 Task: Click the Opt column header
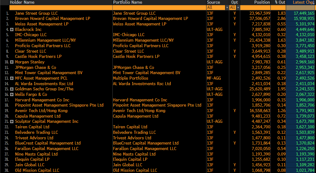coord(235,2)
